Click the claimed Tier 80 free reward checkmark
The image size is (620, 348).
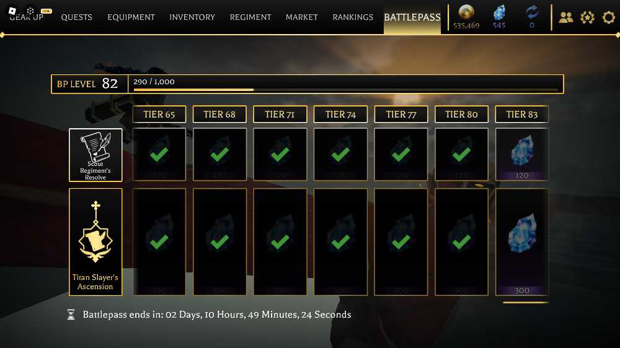tap(461, 154)
